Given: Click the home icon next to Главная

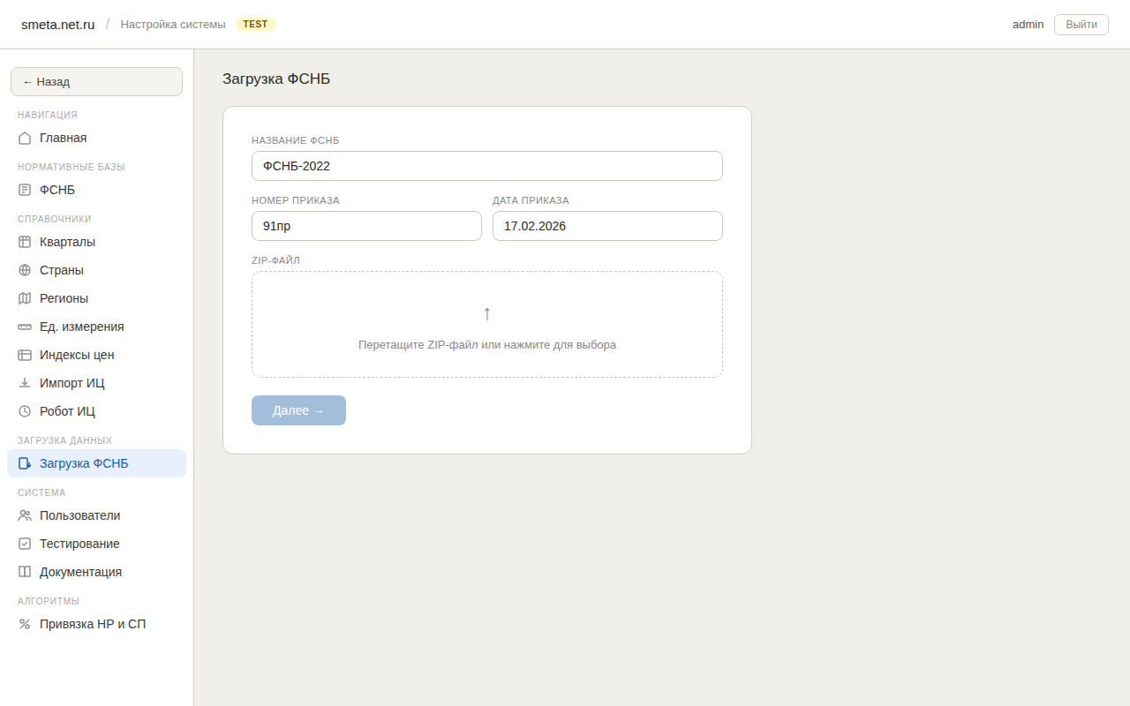Looking at the screenshot, I should click(x=25, y=138).
